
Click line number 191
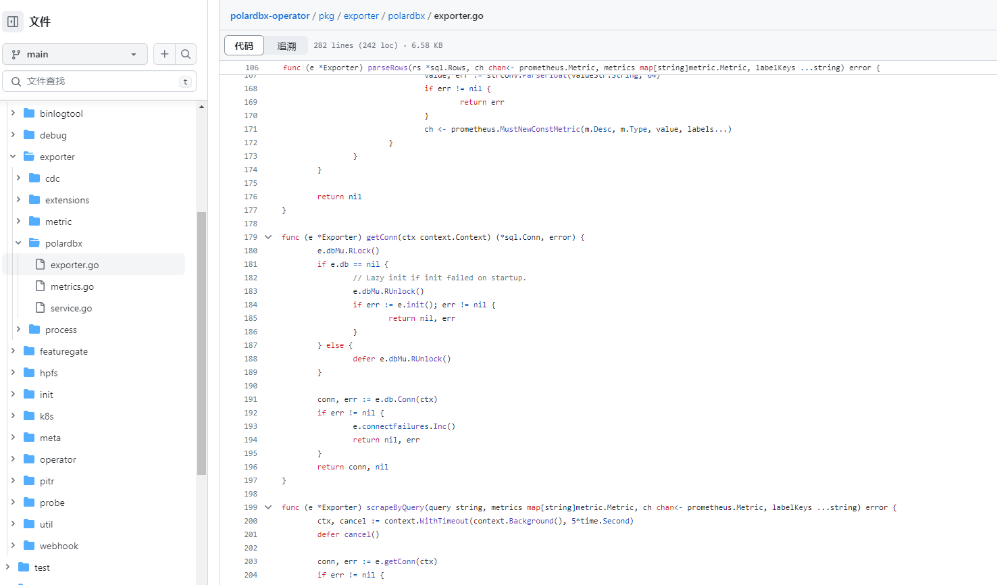coord(251,399)
